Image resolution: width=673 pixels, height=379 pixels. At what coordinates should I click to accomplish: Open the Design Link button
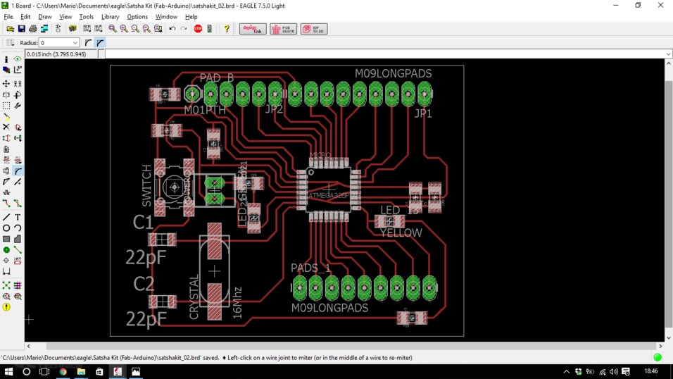tap(253, 29)
